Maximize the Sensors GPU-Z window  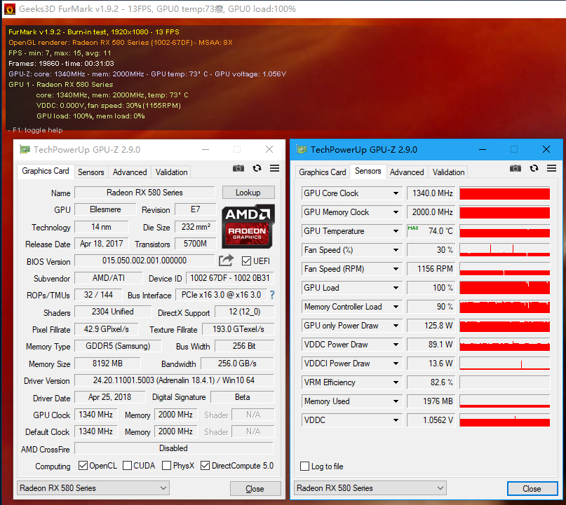514,149
